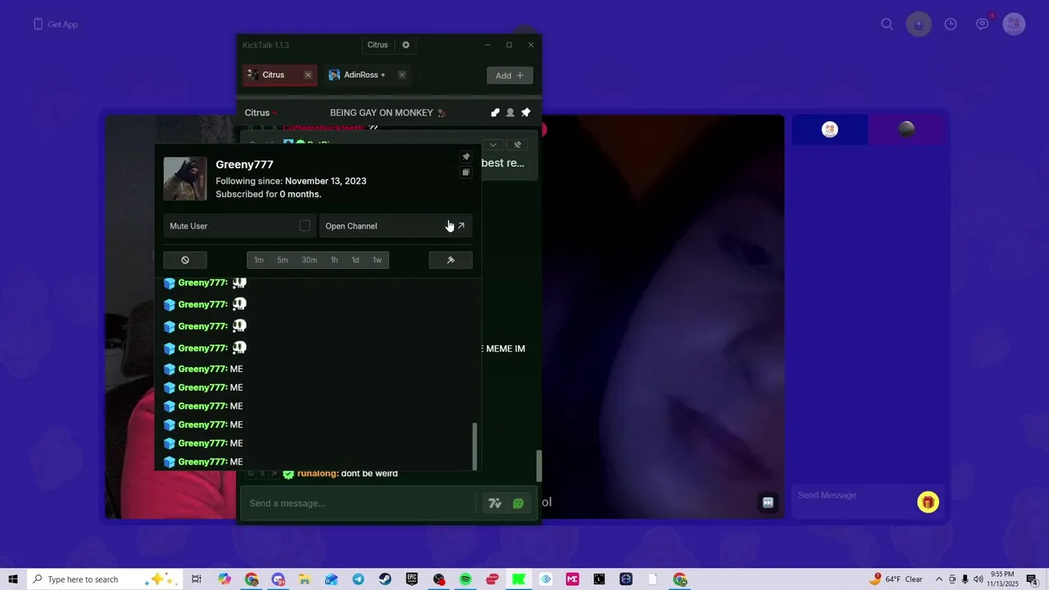Click the user card message scrollbar
Viewport: 1049px width, 590px height.
click(475, 445)
